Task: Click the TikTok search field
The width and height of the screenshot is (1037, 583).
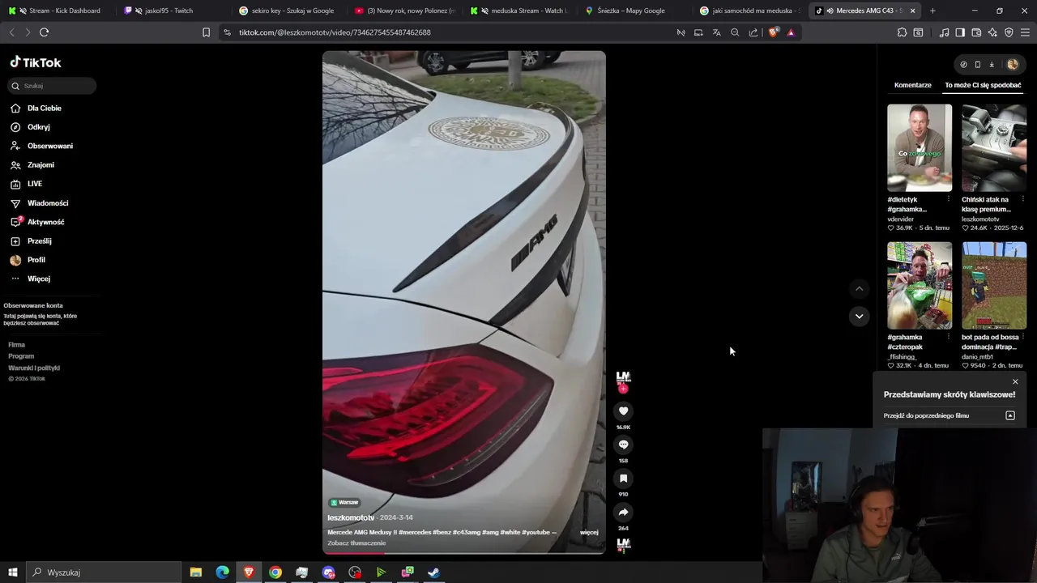Action: (x=53, y=86)
